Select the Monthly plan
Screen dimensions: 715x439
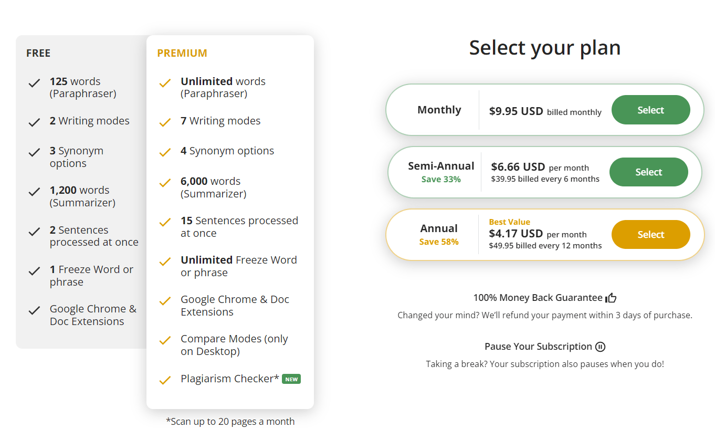tap(650, 110)
